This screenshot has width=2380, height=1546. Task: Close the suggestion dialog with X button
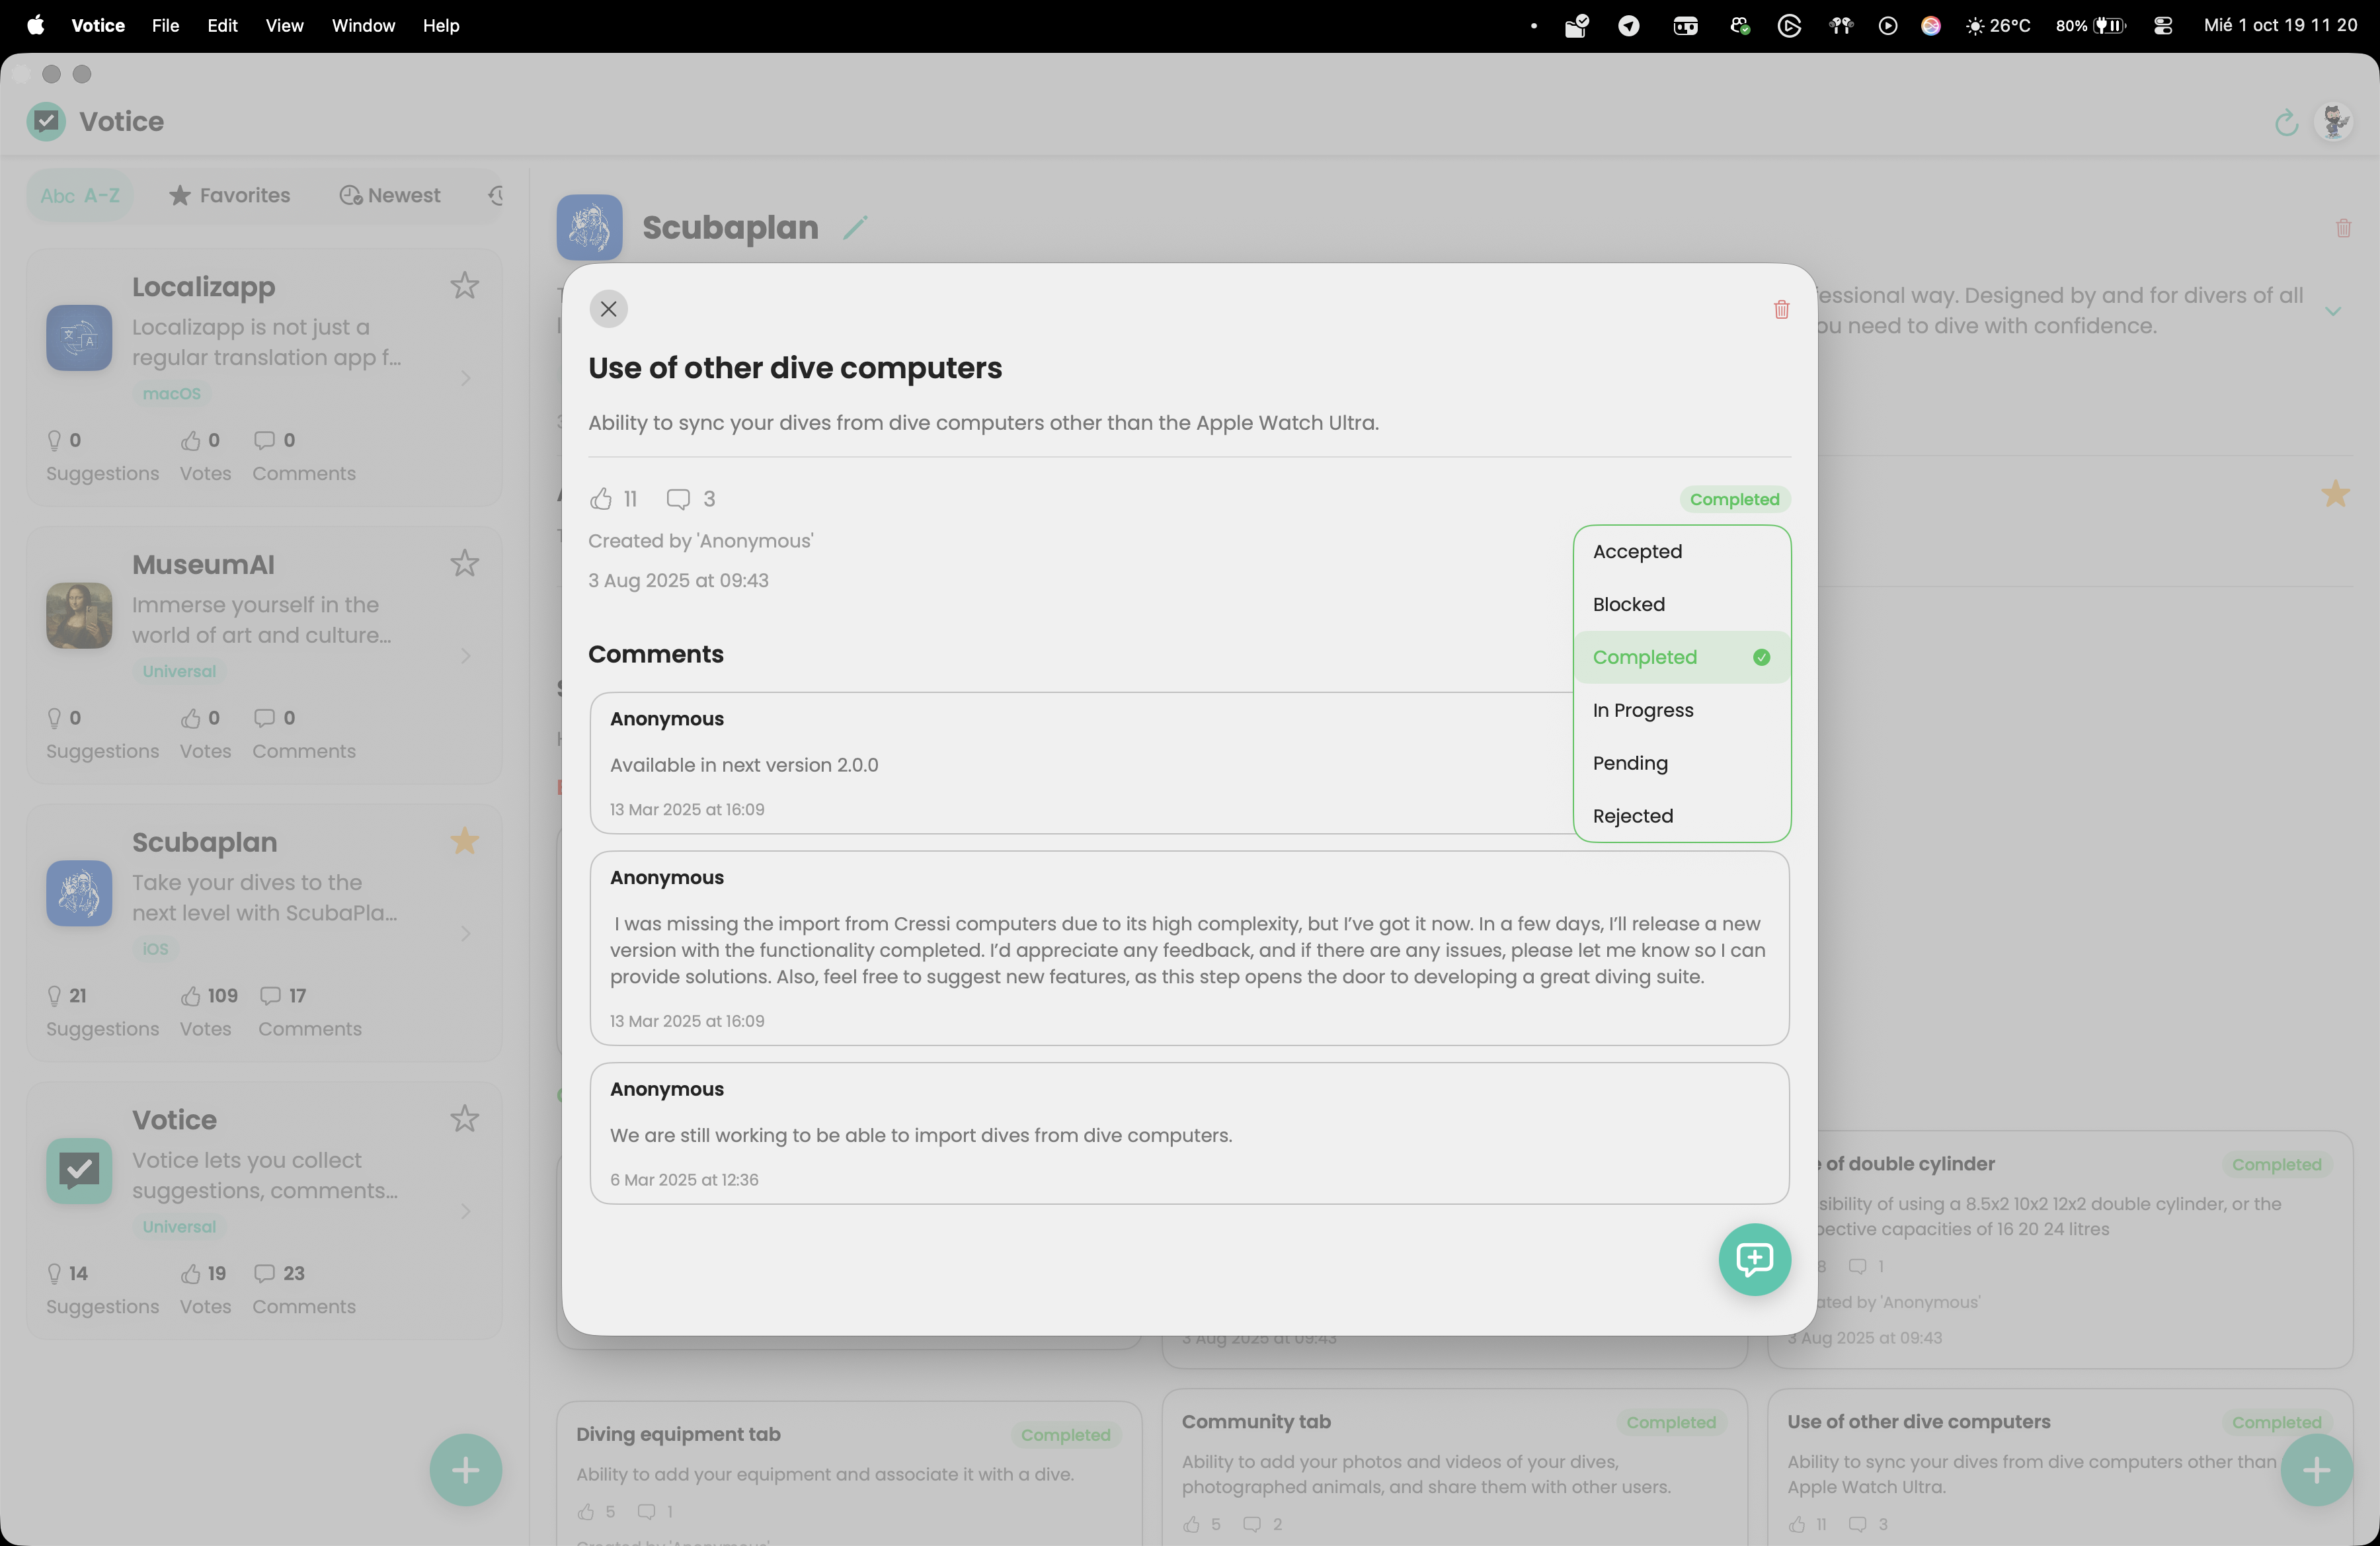608,309
